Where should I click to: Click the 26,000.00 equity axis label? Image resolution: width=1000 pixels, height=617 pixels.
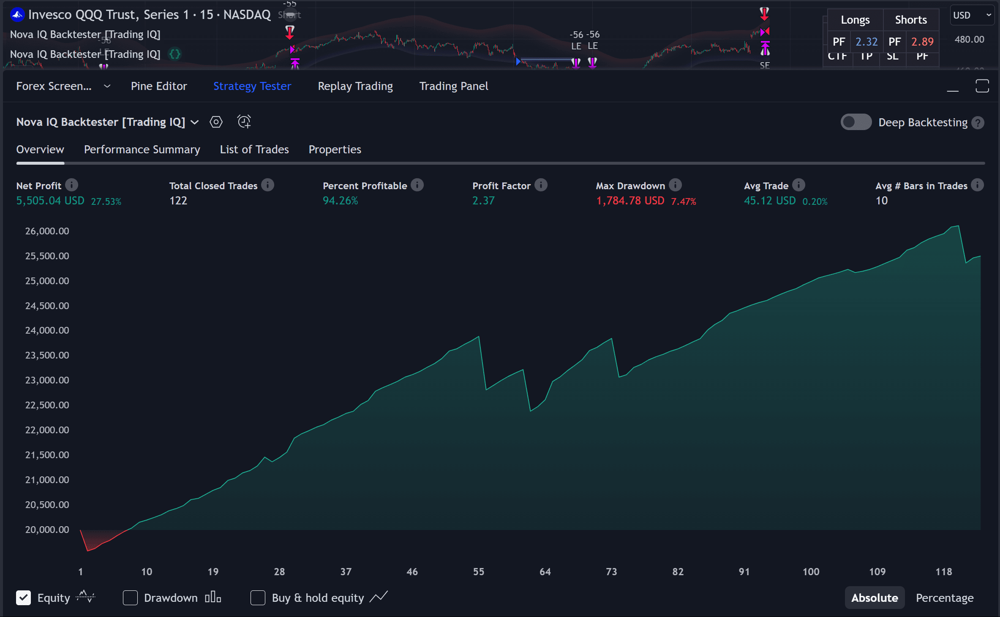[47, 231]
